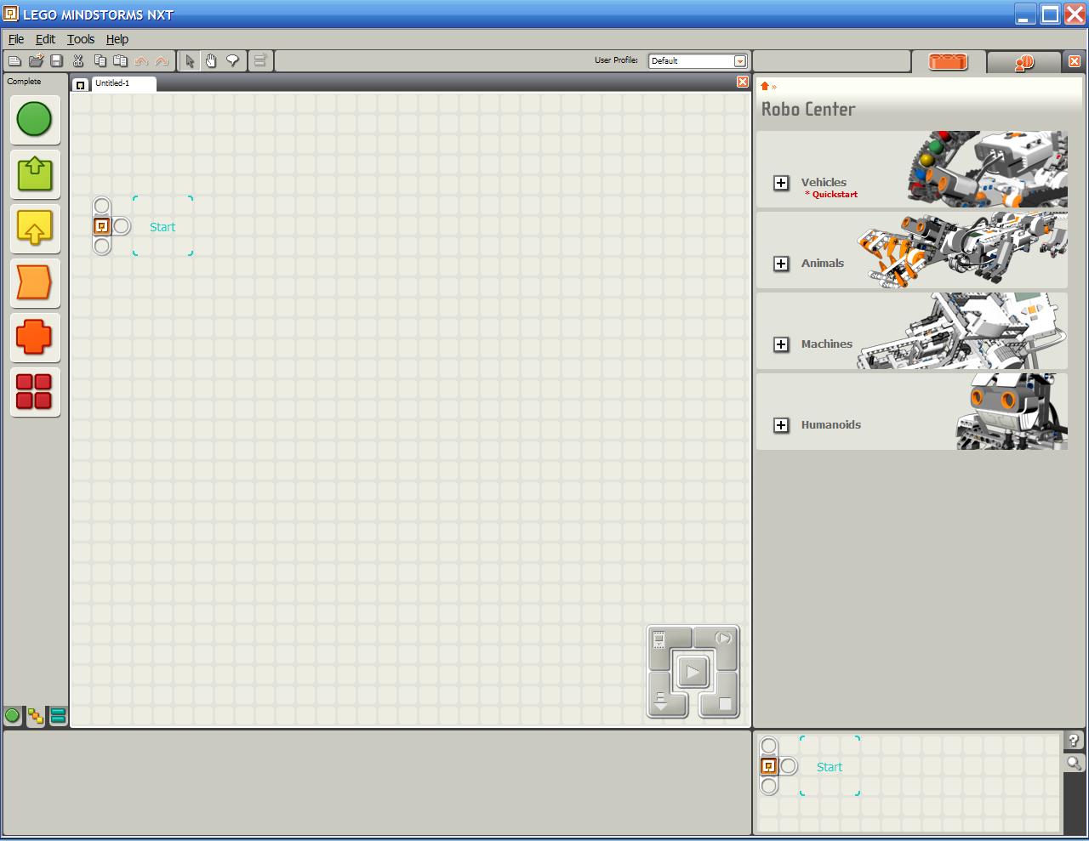Open the File menu
This screenshot has height=841, width=1089.
(x=16, y=39)
